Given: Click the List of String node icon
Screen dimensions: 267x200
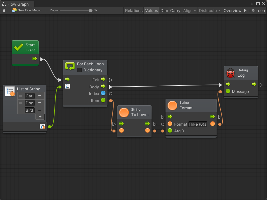Looking at the screenshot, I should coord(10,91).
